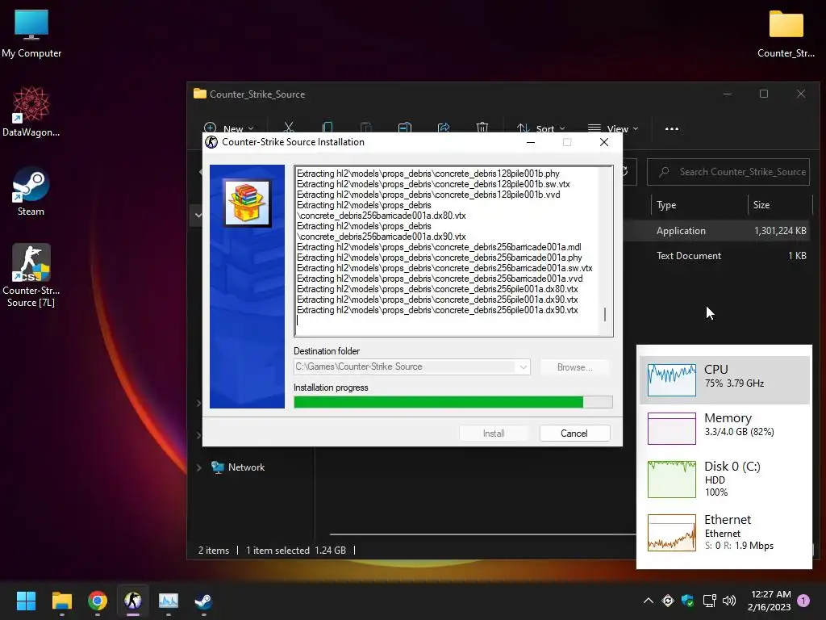Open the notification badge in the taskbar
Screen dimensions: 826x620
point(803,600)
